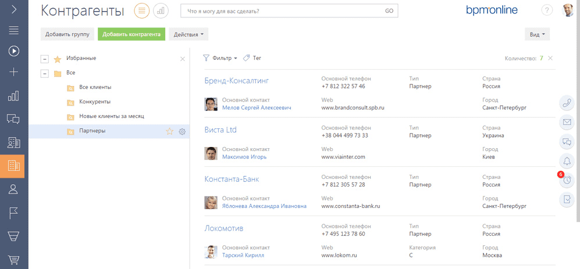Image resolution: width=580 pixels, height=269 pixels.
Task: Open the Действия dropdown menu
Action: (188, 34)
